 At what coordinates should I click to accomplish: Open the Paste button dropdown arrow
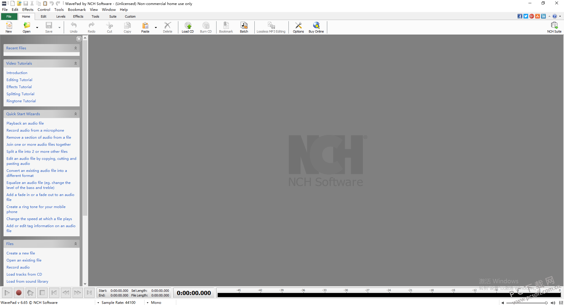[x=156, y=28]
